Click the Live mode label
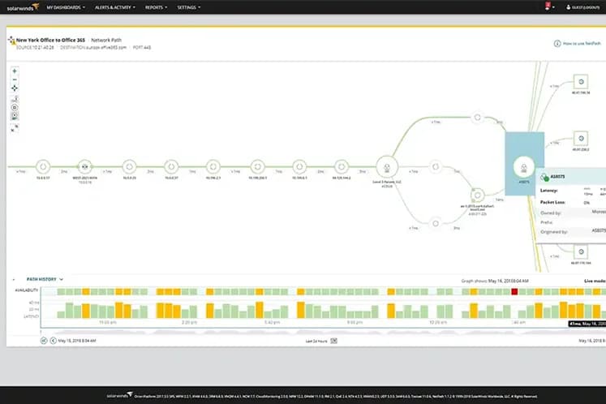Screen dimensions: 606x404 click(x=595, y=281)
